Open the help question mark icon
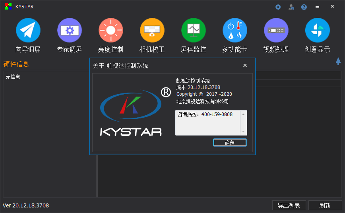 [x=304, y=7]
